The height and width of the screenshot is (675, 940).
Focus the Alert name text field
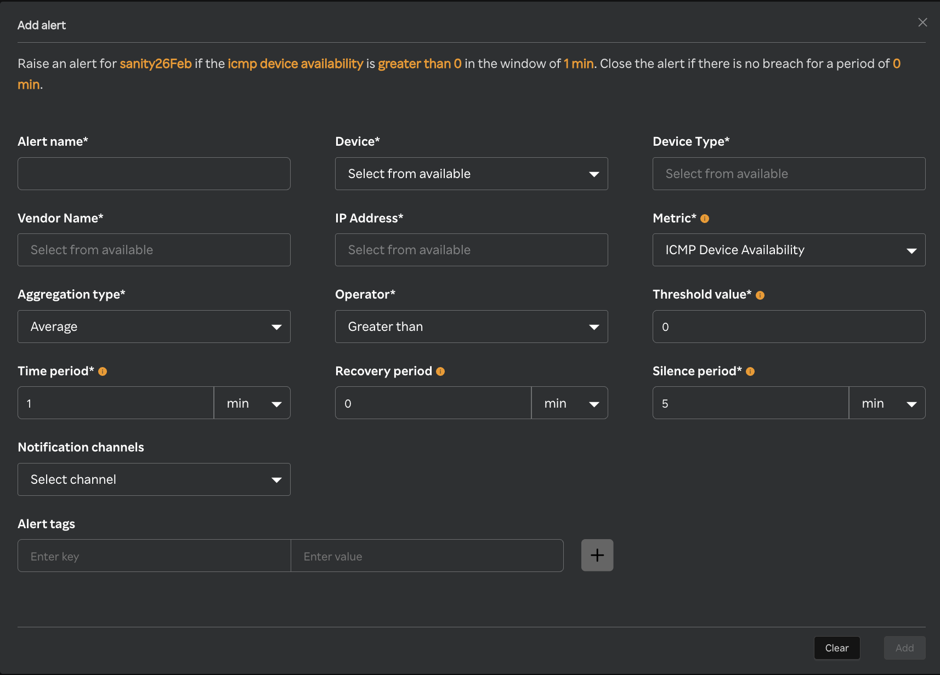click(x=154, y=174)
